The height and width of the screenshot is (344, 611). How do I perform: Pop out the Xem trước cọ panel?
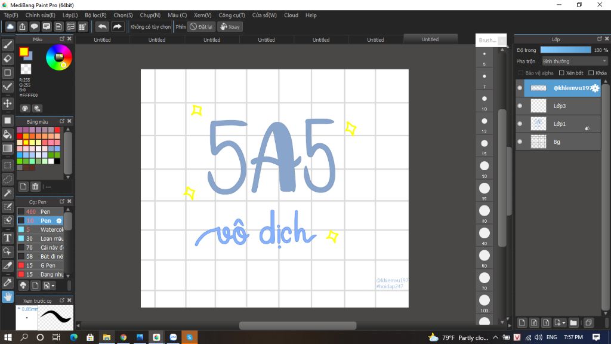pos(62,300)
